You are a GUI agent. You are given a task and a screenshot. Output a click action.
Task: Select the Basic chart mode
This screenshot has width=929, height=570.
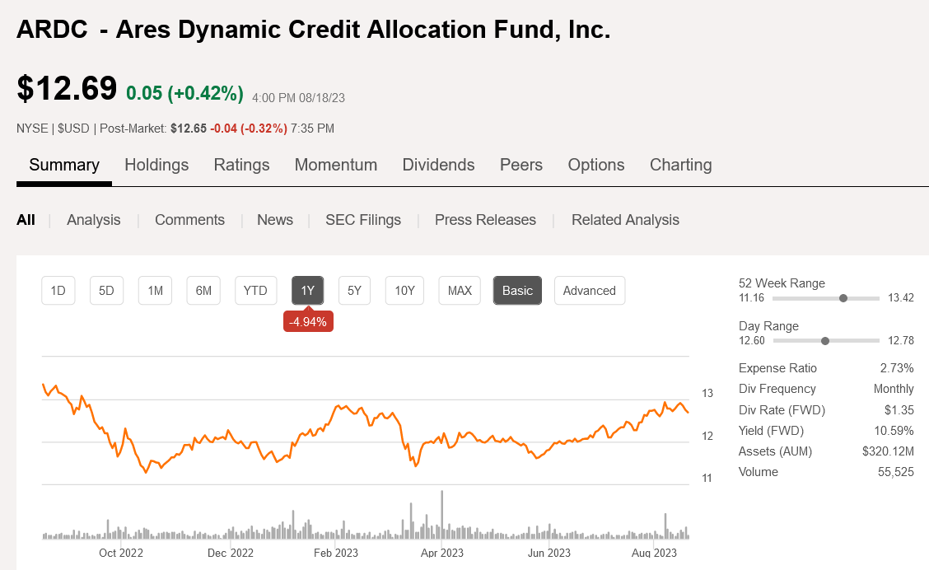(517, 290)
